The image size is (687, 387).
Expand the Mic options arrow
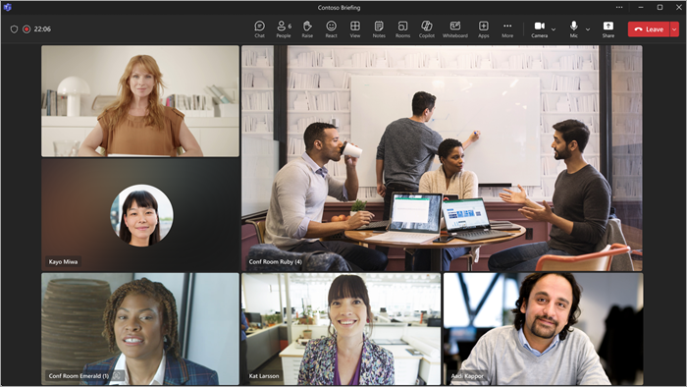pos(588,29)
